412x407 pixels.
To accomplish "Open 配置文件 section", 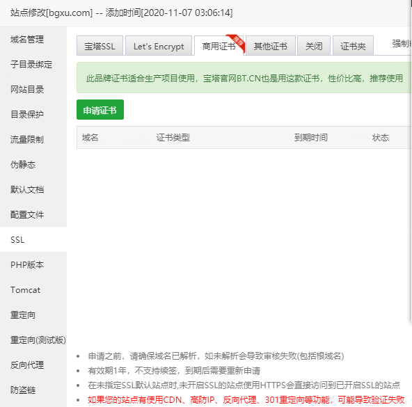I will point(27,215).
